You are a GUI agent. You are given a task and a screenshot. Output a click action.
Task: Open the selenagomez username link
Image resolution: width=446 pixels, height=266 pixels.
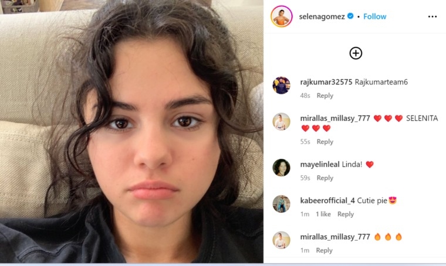(322, 16)
